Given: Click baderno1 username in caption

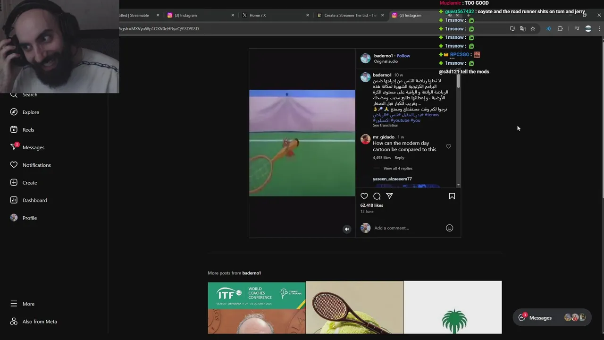Looking at the screenshot, I should tap(382, 75).
